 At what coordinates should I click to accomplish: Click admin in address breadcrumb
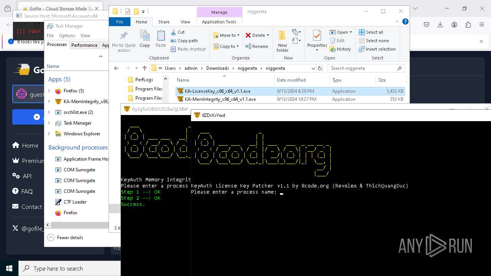[191, 68]
